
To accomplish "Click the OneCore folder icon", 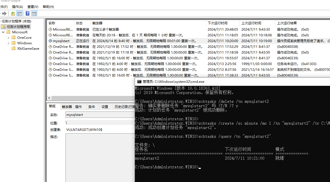I will pyautogui.click(x=13, y=37).
